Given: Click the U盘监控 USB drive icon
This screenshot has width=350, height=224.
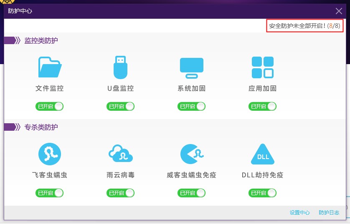Looking at the screenshot, I should click(120, 67).
